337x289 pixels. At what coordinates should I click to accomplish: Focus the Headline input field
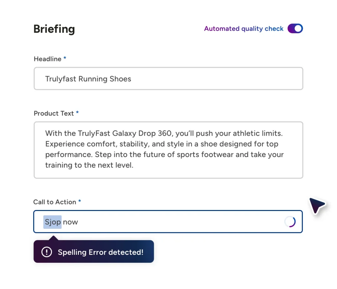[168, 78]
